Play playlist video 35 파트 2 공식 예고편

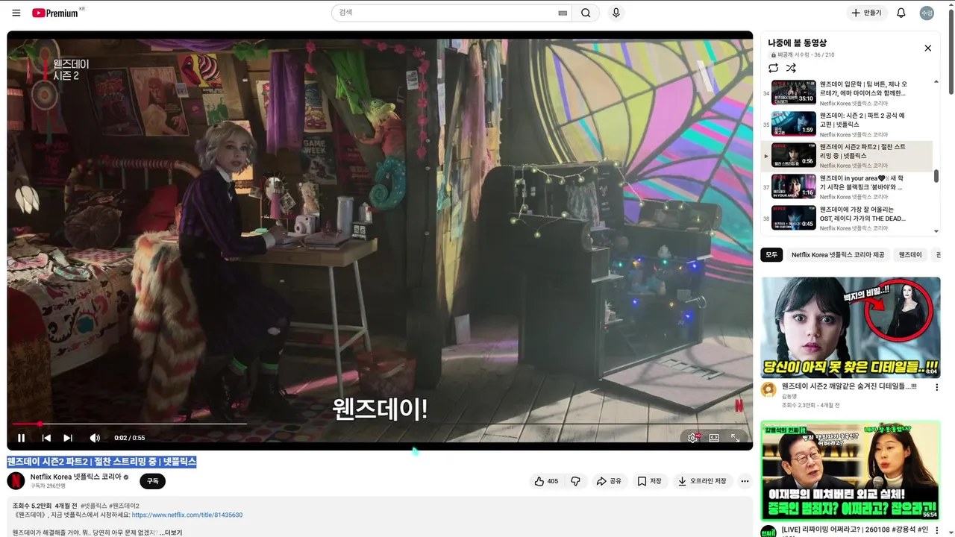click(x=847, y=123)
